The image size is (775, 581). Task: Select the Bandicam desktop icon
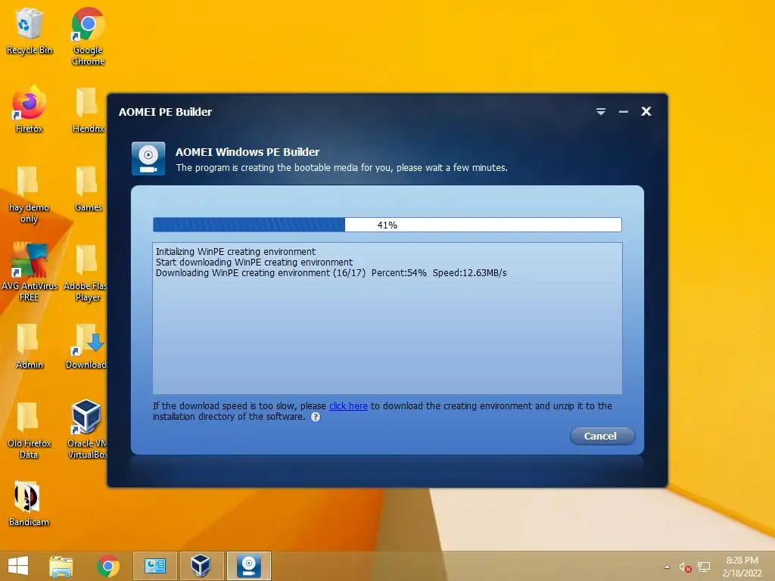[x=29, y=503]
